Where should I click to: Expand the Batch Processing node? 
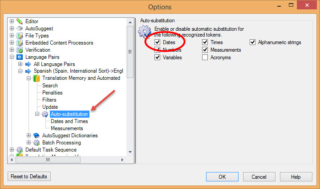pyautogui.click(x=29, y=143)
